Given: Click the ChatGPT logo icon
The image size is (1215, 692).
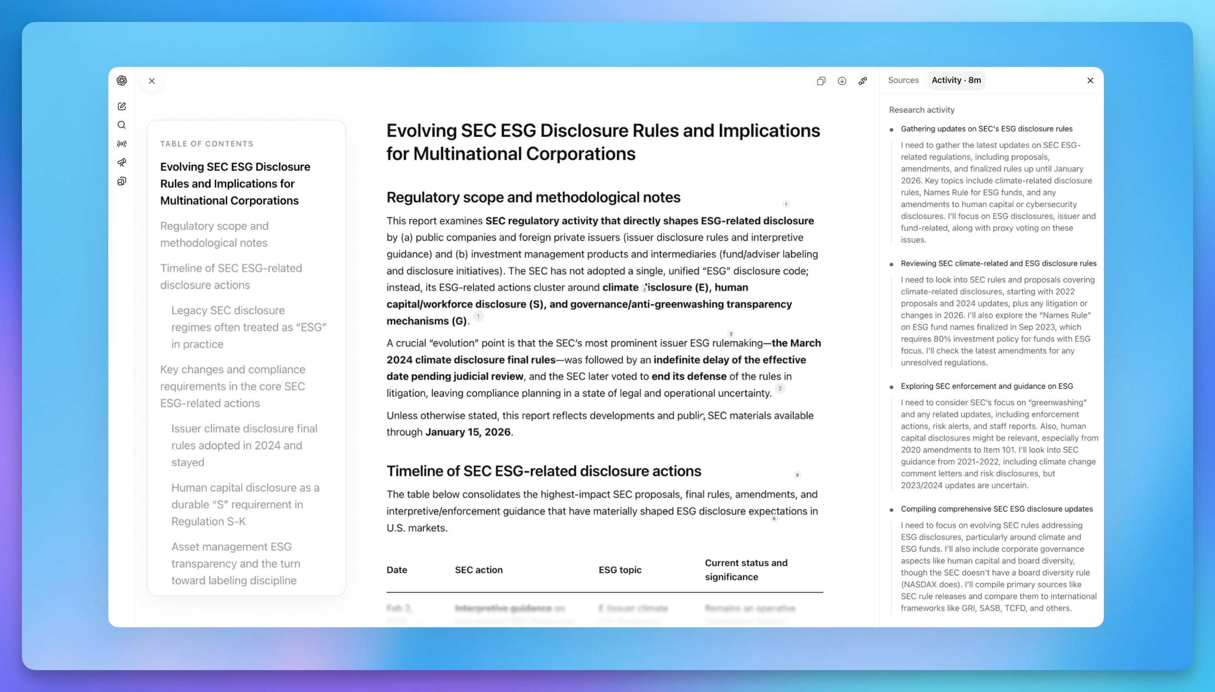Looking at the screenshot, I should (121, 80).
